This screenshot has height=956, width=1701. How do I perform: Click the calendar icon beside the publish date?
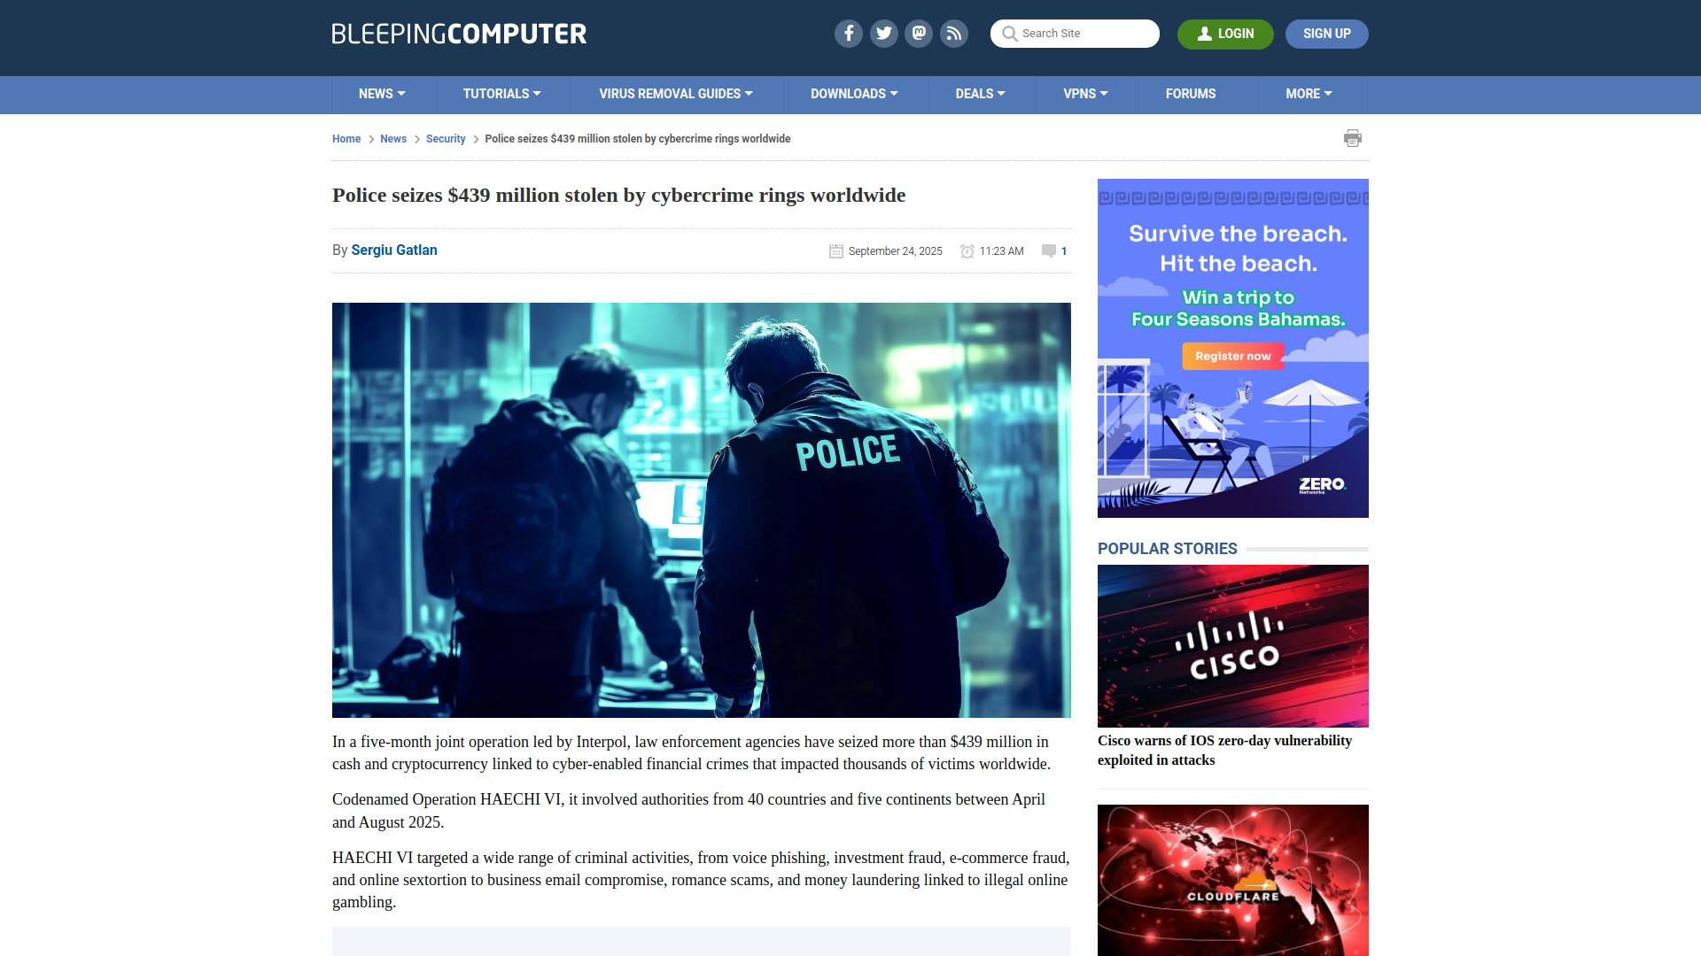(836, 251)
